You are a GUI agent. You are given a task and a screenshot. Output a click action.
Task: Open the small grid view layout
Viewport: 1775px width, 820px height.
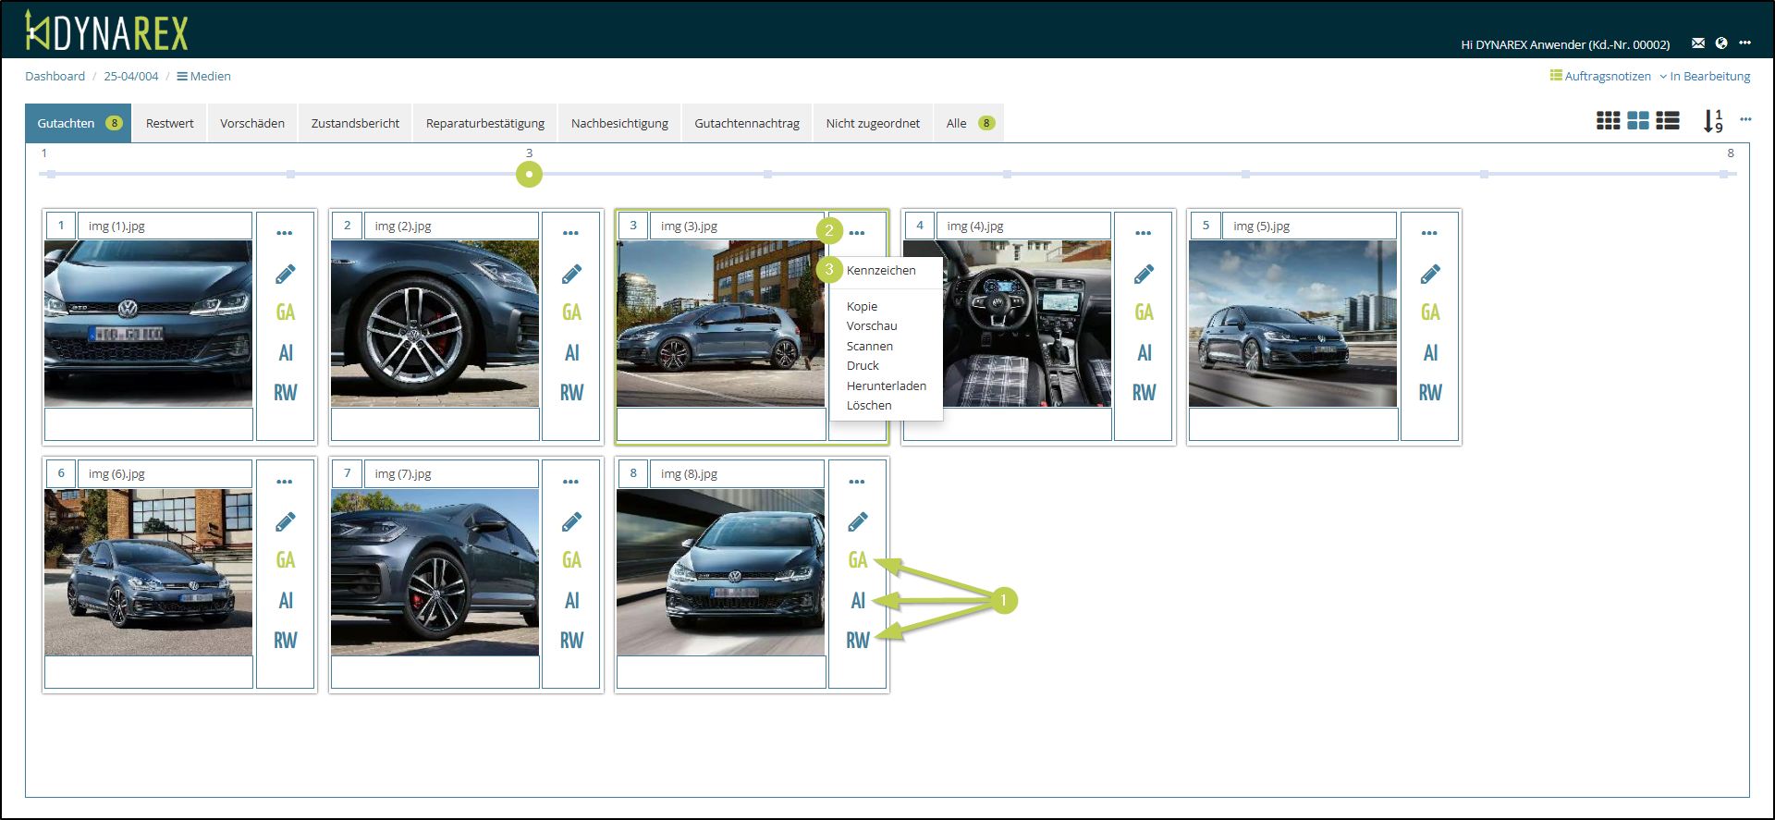(x=1608, y=121)
